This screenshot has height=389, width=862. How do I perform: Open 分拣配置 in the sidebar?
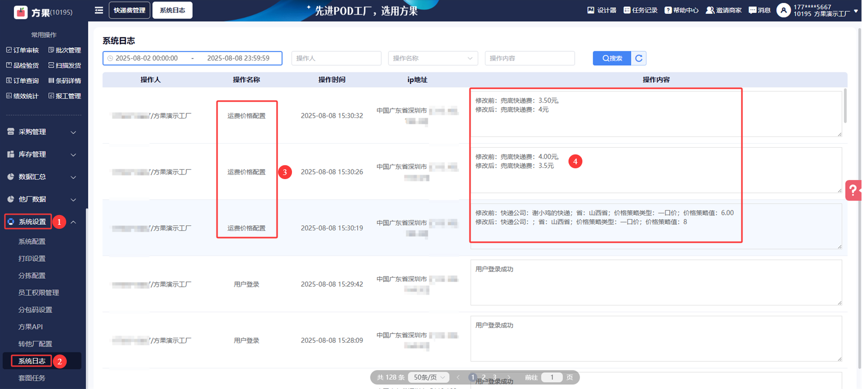pyautogui.click(x=32, y=276)
